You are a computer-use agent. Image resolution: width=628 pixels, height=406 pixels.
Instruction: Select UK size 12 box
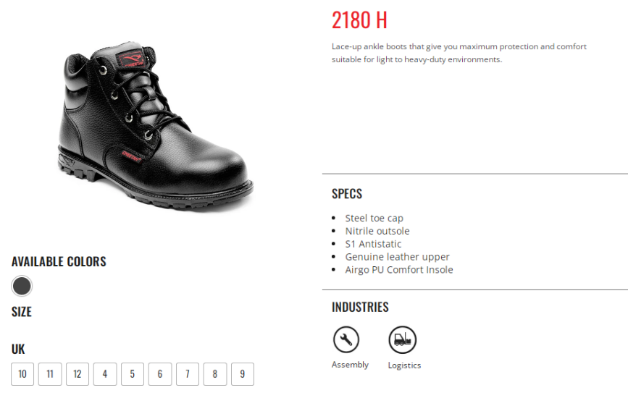click(78, 374)
